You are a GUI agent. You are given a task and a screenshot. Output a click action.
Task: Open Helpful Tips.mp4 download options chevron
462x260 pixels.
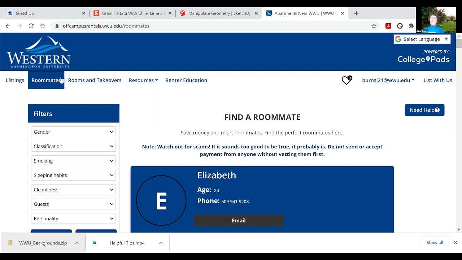(161, 243)
